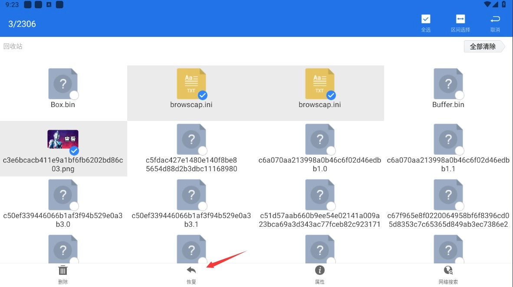Tap the Cancel selection icon
The image size is (513, 287).
click(495, 20)
